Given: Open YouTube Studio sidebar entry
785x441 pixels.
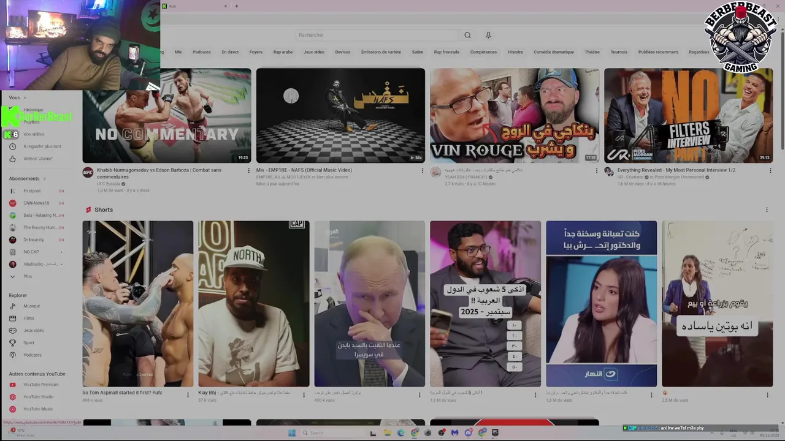Looking at the screenshot, I should click(x=38, y=397).
